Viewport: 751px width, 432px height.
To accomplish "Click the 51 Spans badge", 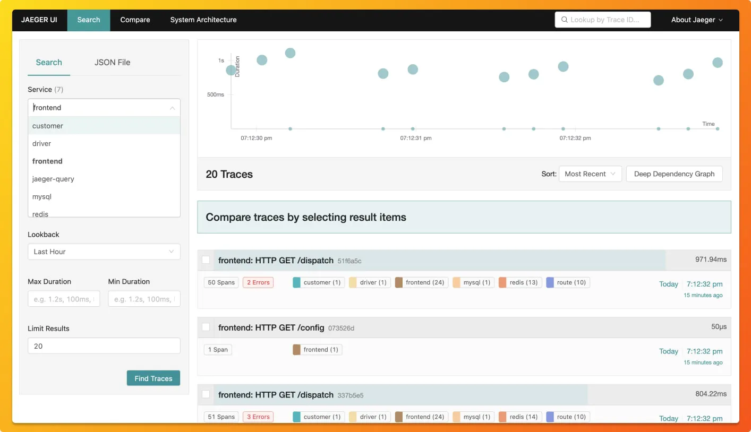I will pos(221,417).
